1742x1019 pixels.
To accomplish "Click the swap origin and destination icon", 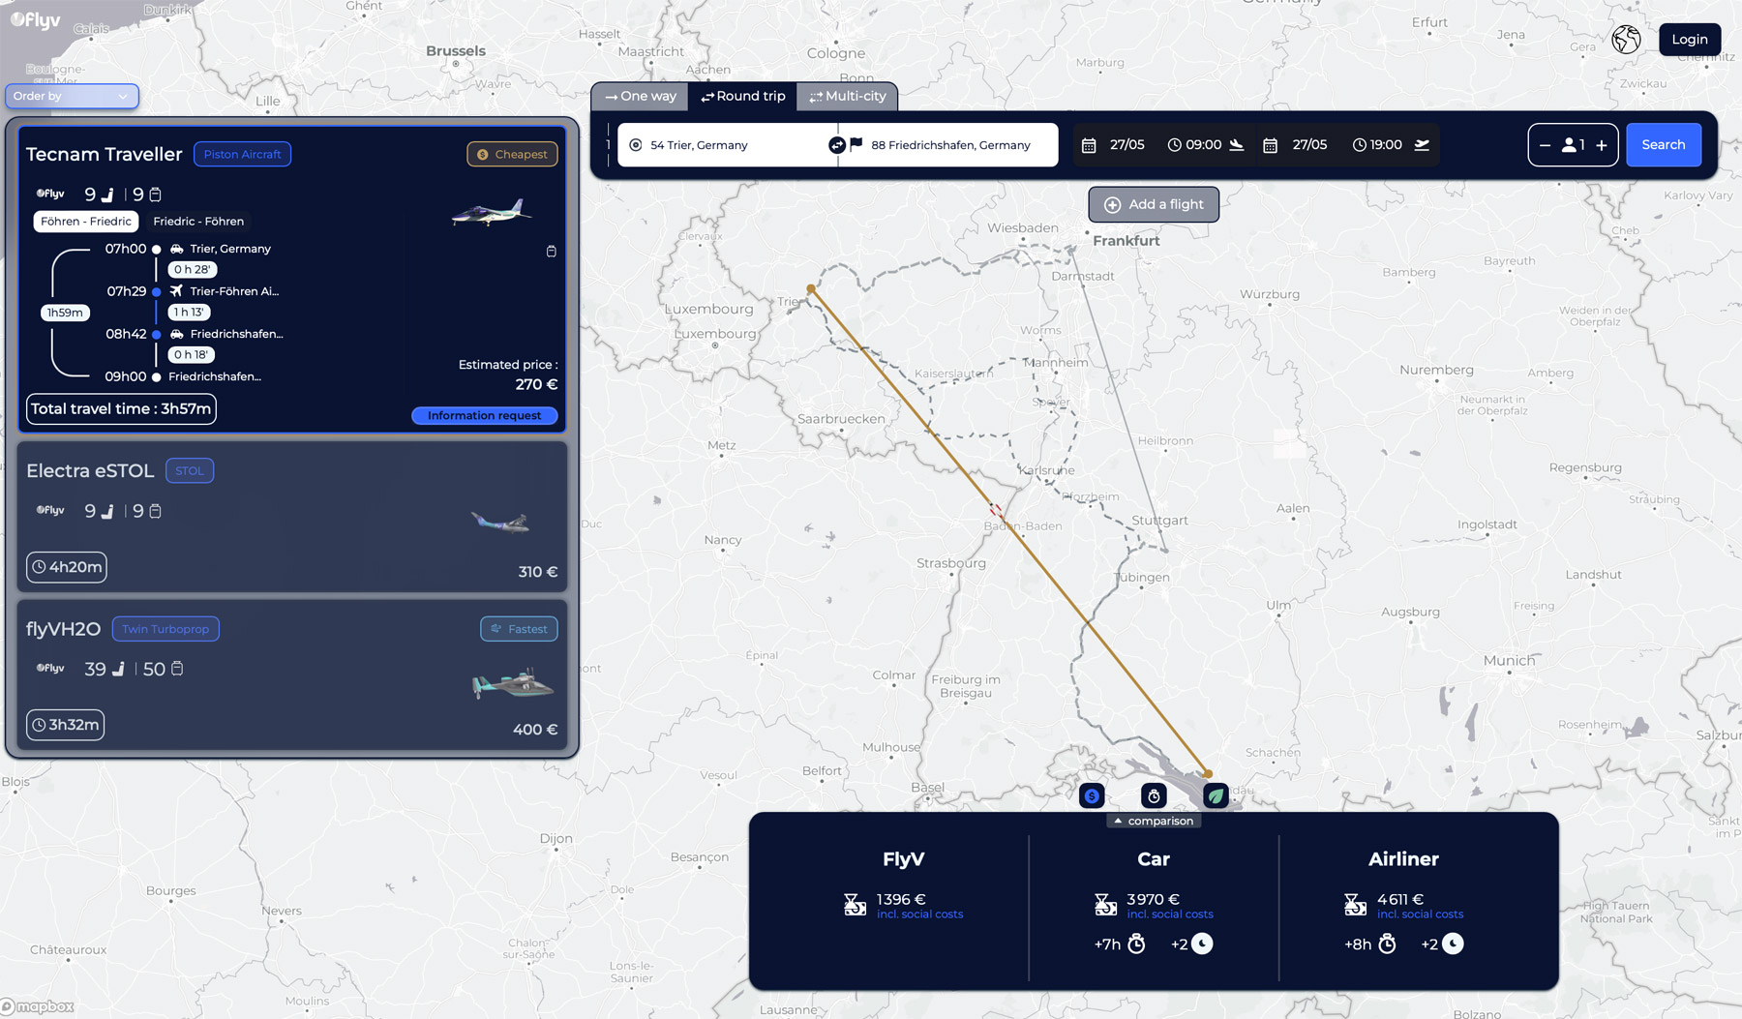I will 835,145.
